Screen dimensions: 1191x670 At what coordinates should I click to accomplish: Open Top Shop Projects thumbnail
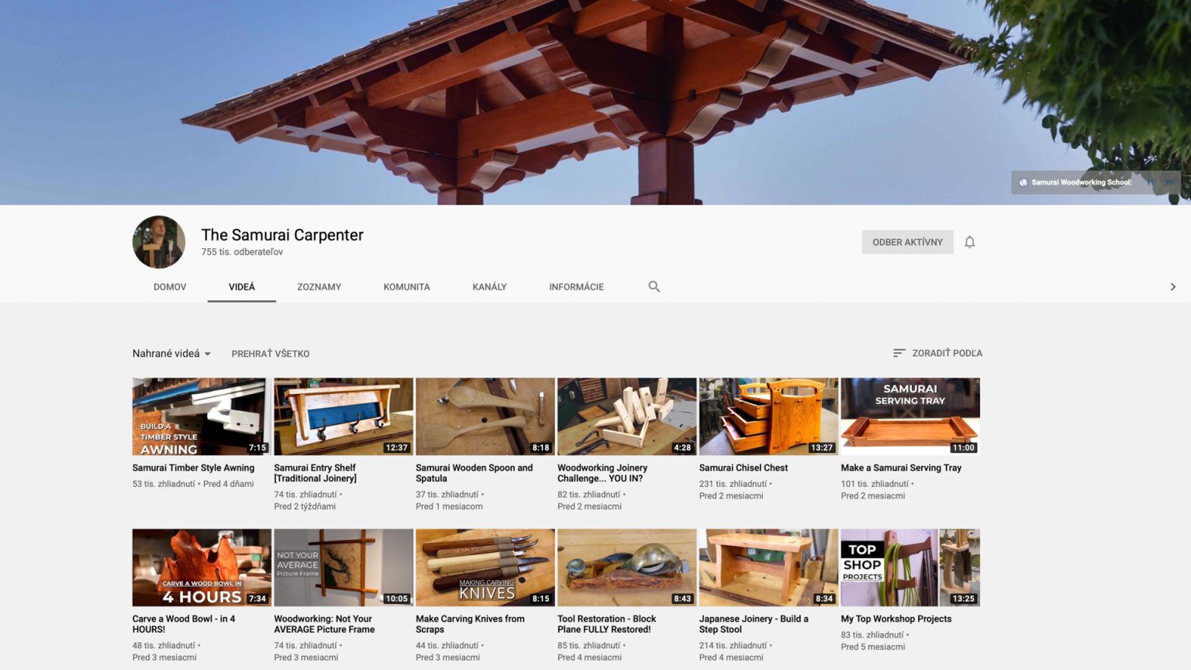click(x=910, y=568)
